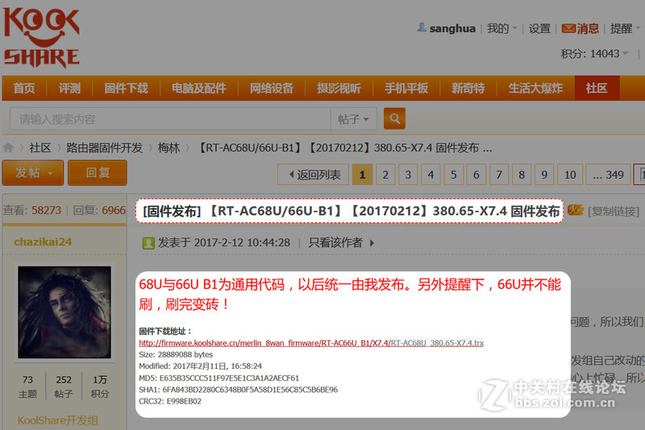This screenshot has height=430, width=645.
Task: Click KoolShare开发组 group link
Action: pos(57,420)
